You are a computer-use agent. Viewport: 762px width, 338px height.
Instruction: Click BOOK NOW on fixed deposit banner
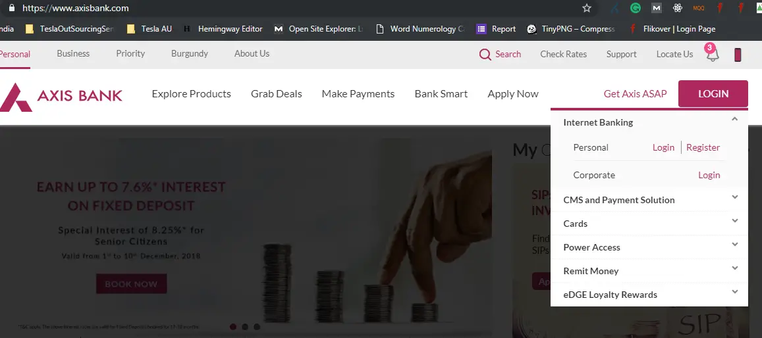point(131,284)
